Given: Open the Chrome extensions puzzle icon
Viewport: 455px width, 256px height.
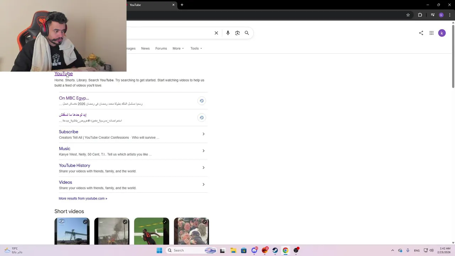Looking at the screenshot, I should pyautogui.click(x=420, y=15).
